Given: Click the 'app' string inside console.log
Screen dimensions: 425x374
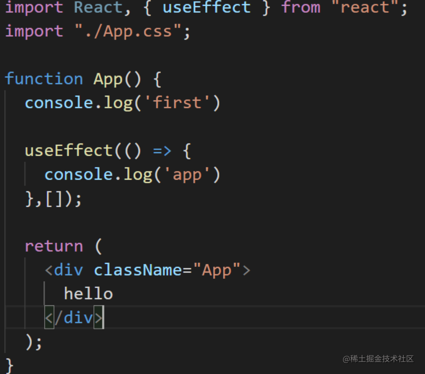Looking at the screenshot, I should coord(187,174).
